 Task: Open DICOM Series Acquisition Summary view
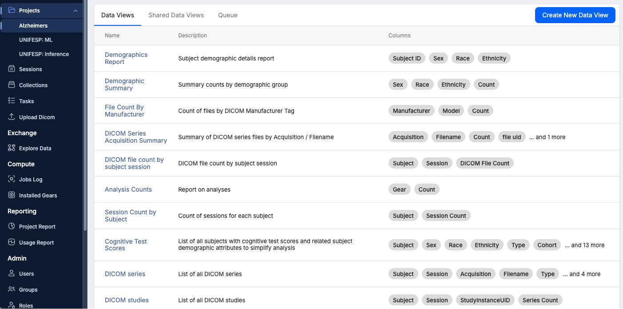coord(136,137)
